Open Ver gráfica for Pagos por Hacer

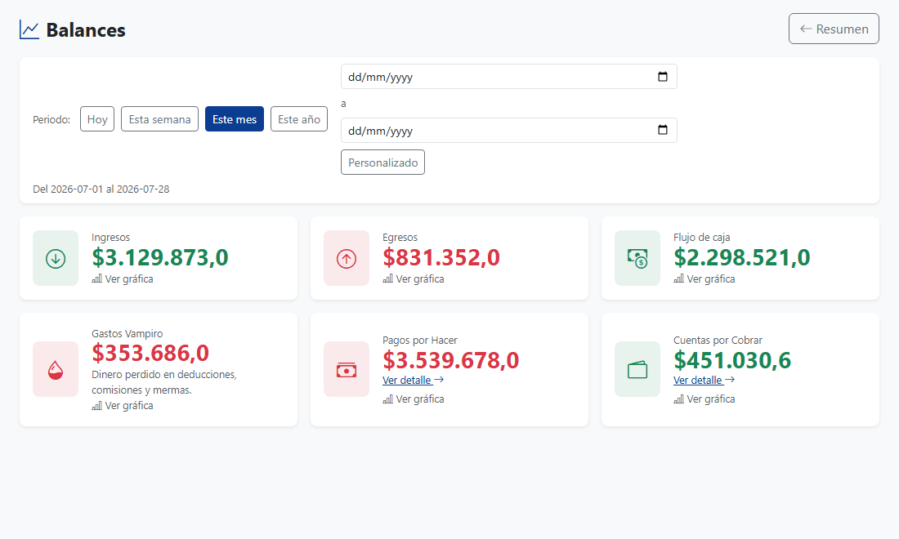(414, 399)
